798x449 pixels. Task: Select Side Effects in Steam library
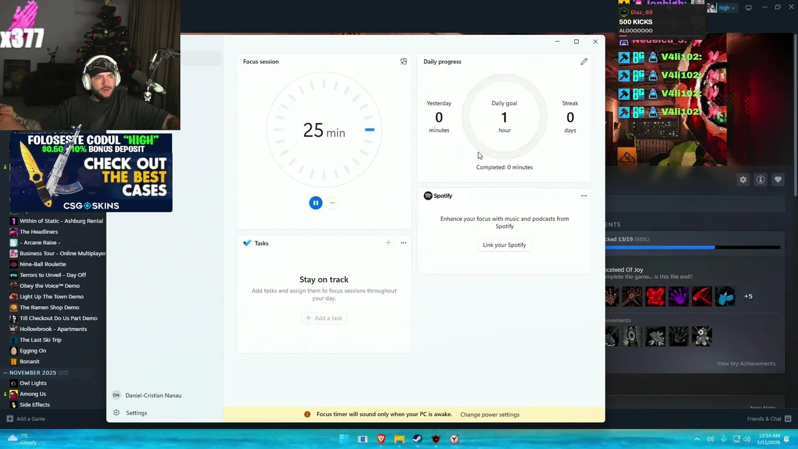tap(34, 405)
